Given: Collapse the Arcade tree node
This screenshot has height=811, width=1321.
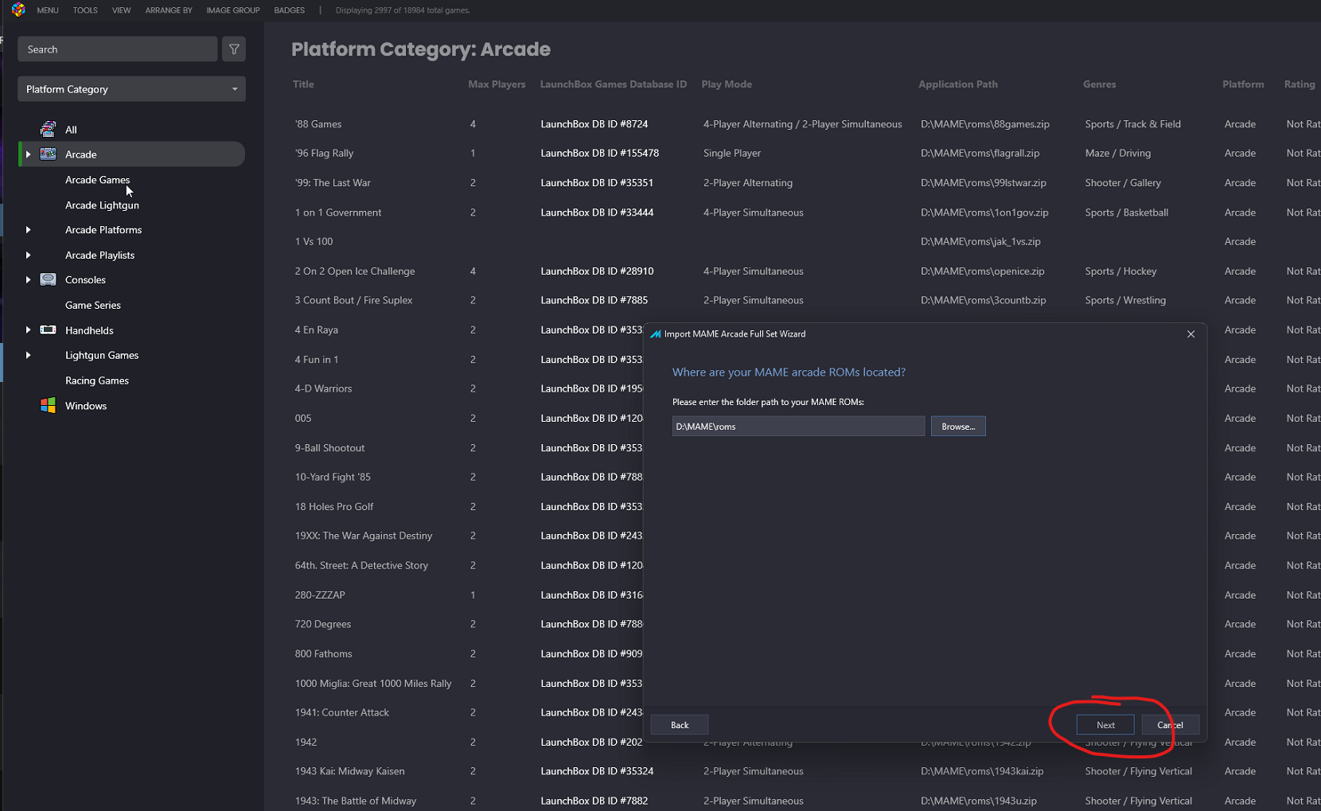Looking at the screenshot, I should coord(29,154).
